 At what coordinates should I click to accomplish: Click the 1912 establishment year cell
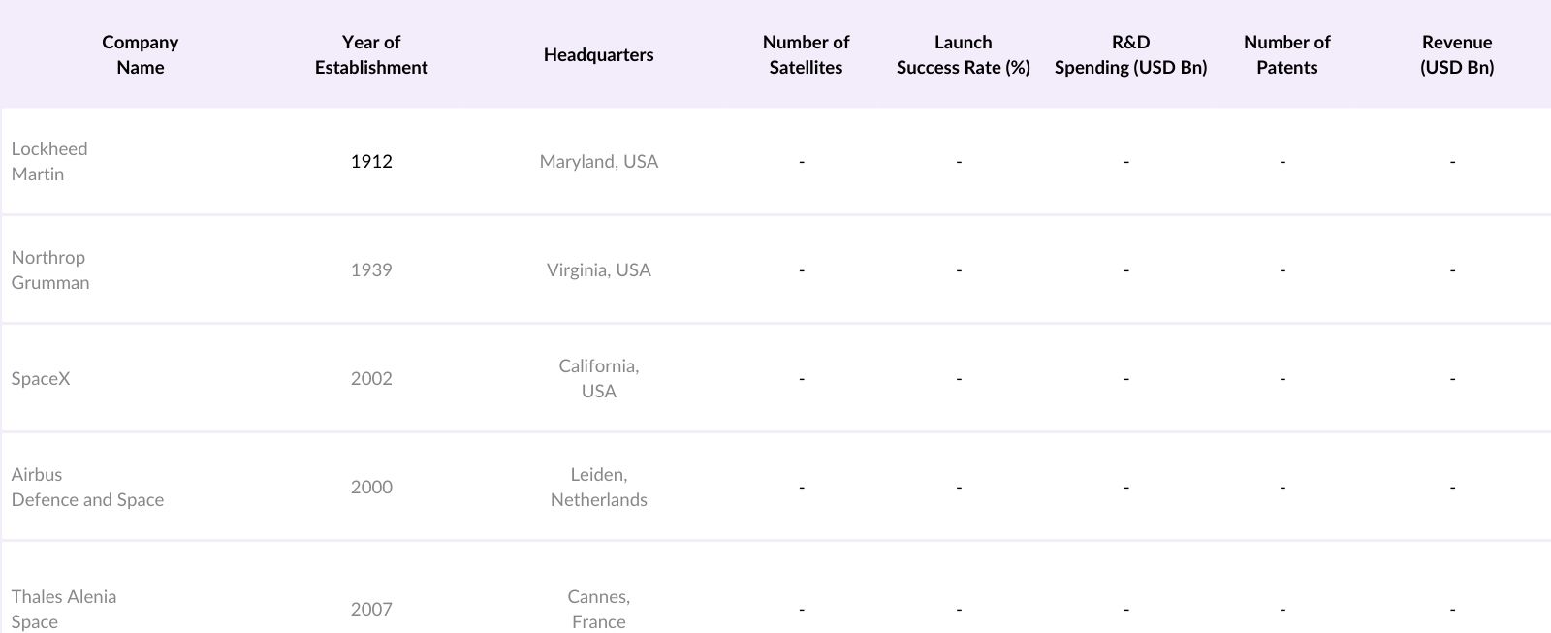[371, 161]
